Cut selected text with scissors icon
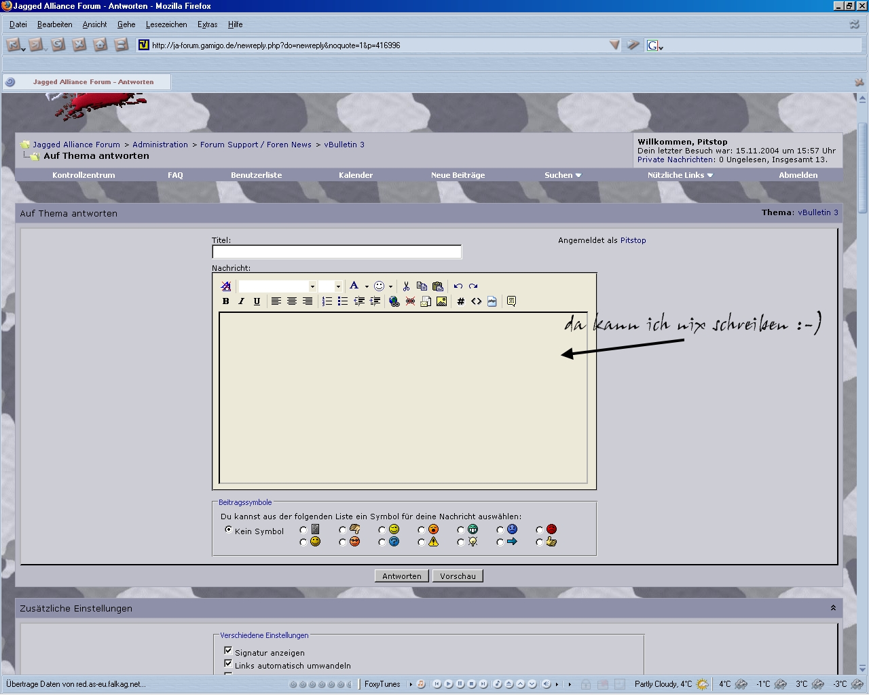 click(406, 286)
